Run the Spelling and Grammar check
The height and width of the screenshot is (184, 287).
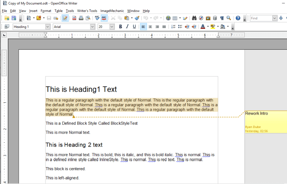(x=97, y=18)
